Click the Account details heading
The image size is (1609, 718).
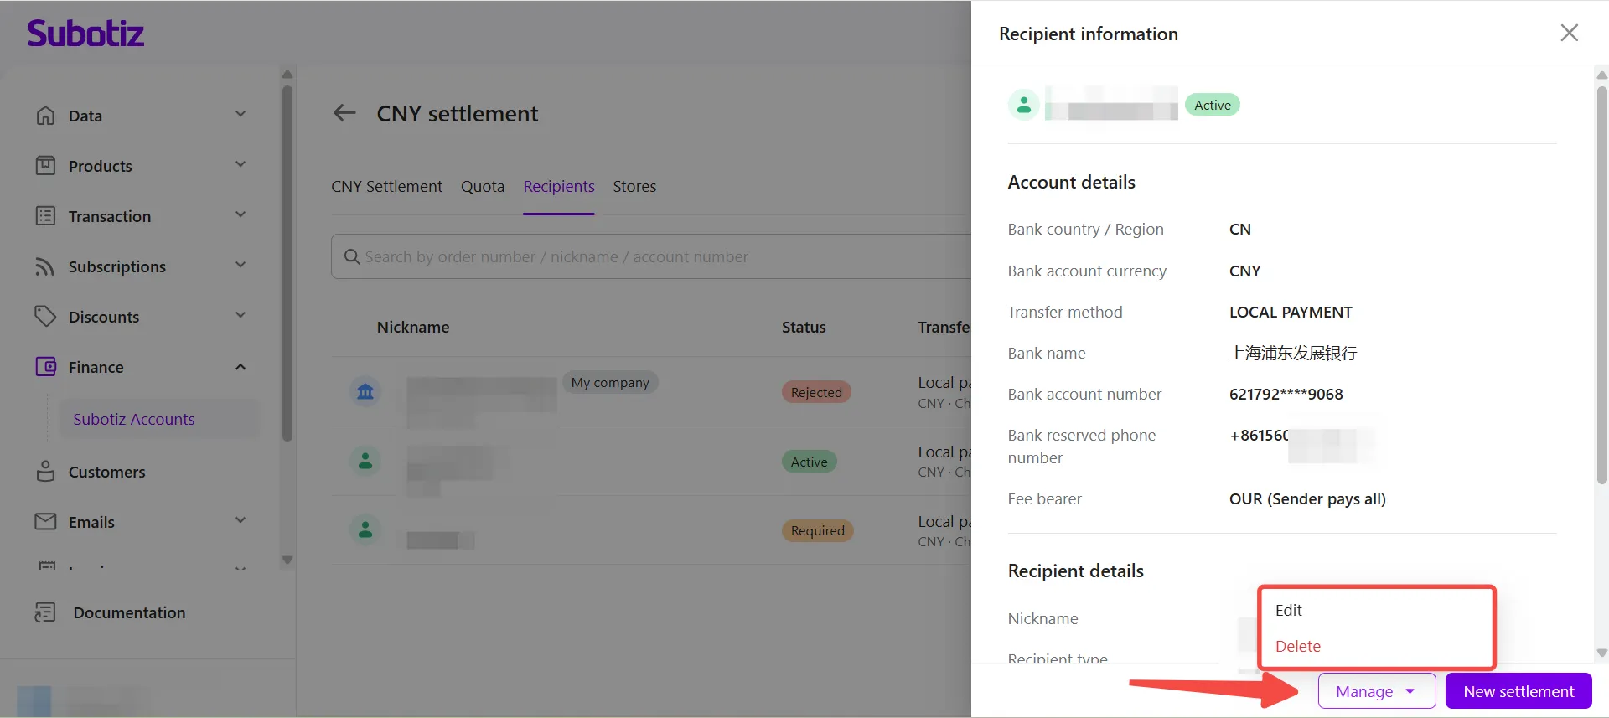(1071, 182)
